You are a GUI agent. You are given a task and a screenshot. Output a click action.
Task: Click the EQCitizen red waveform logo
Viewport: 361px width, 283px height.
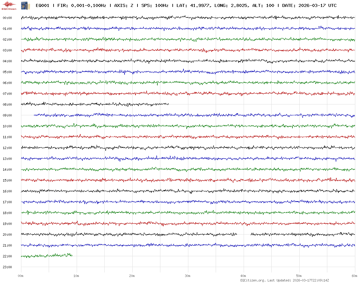(x=9, y=5)
